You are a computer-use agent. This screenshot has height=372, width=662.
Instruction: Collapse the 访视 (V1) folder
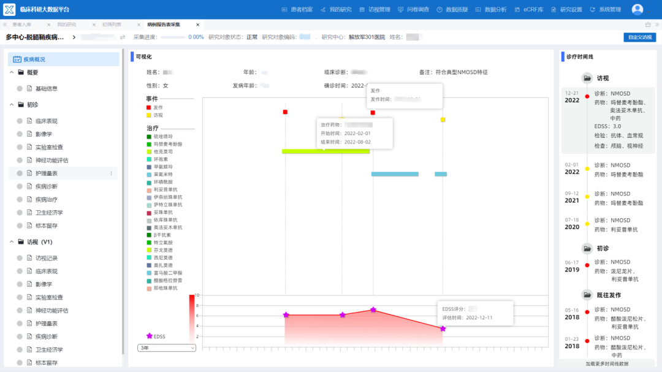12,241
